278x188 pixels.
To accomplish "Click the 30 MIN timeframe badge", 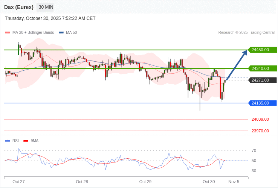I will [46, 7].
